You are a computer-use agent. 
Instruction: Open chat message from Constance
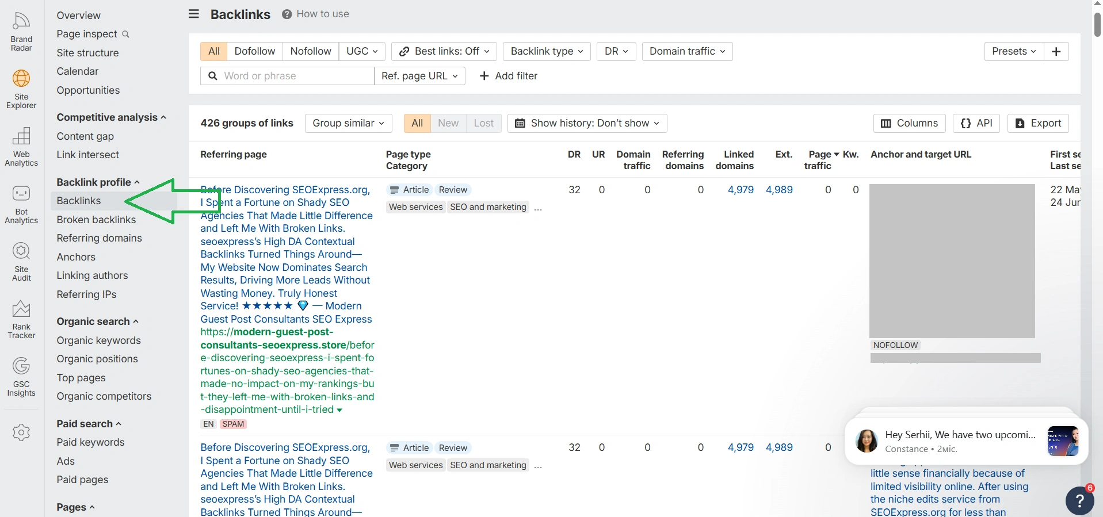(967, 441)
